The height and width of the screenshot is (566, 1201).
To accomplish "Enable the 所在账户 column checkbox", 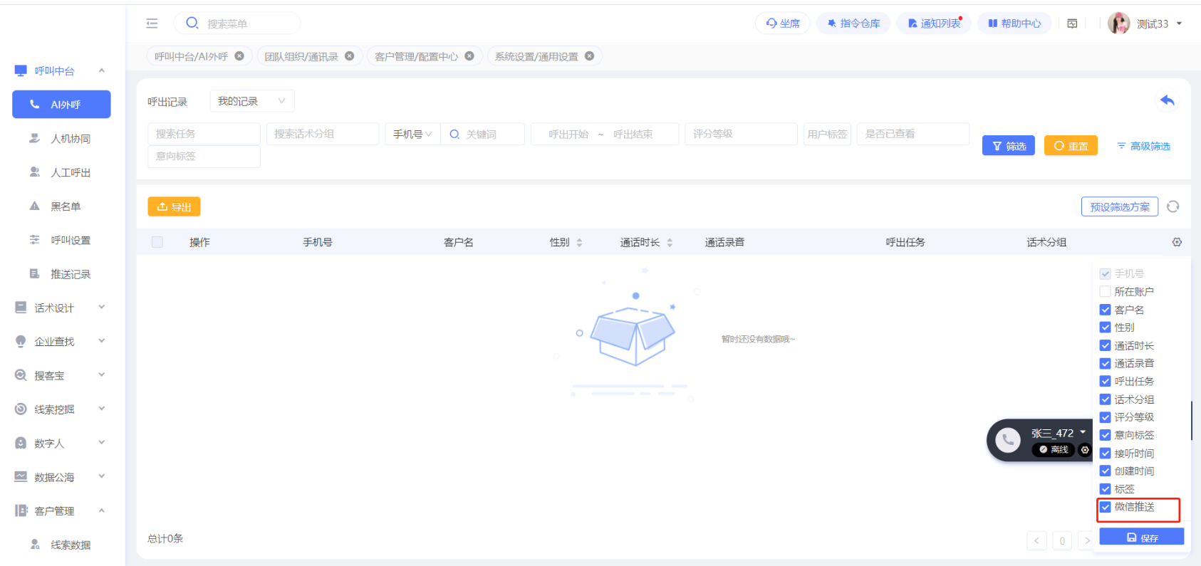I will click(x=1106, y=291).
